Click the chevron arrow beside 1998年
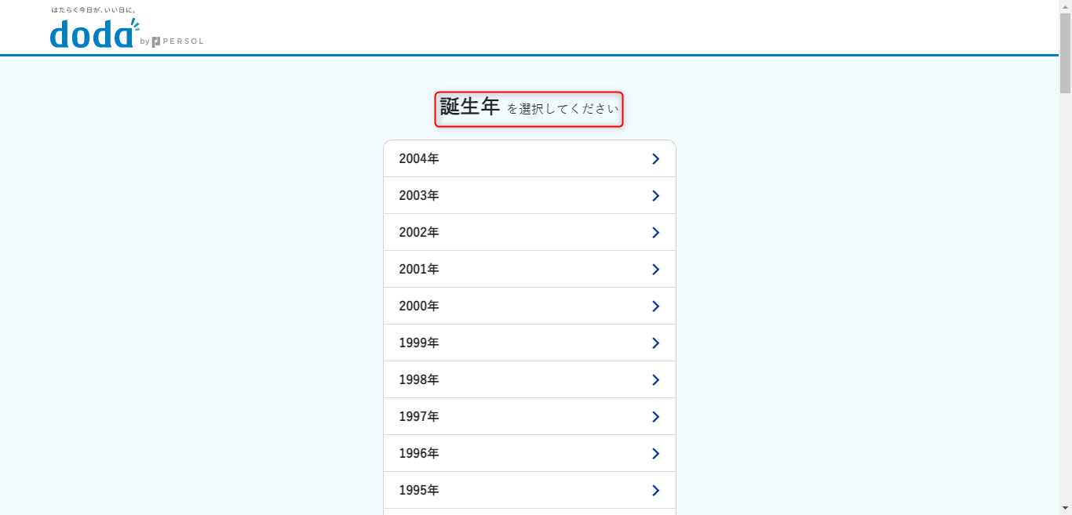The width and height of the screenshot is (1072, 515). click(x=655, y=380)
